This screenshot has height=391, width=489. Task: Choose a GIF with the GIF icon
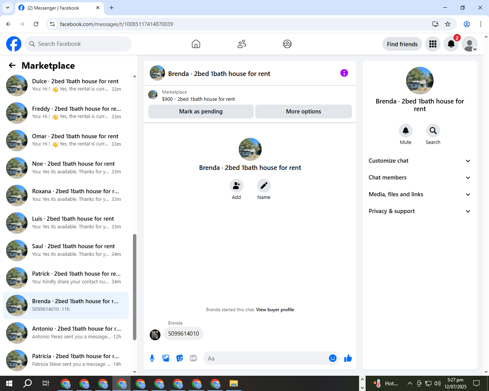point(193,358)
